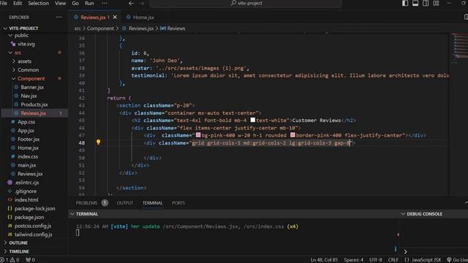Open package.json file
Viewport: 468px width, 263px height.
click(x=29, y=217)
